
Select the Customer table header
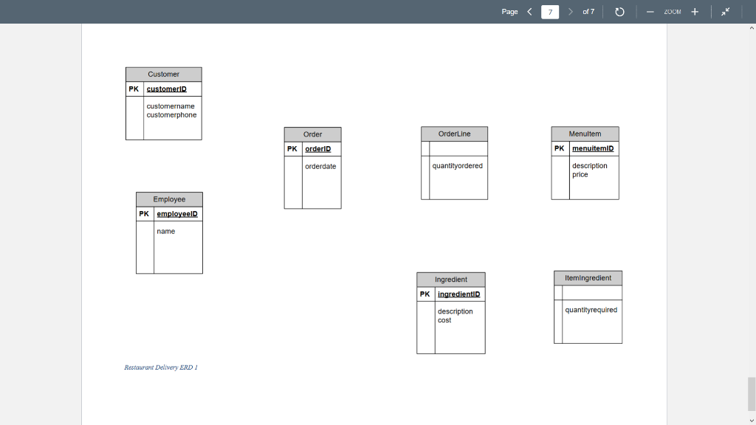click(x=163, y=74)
